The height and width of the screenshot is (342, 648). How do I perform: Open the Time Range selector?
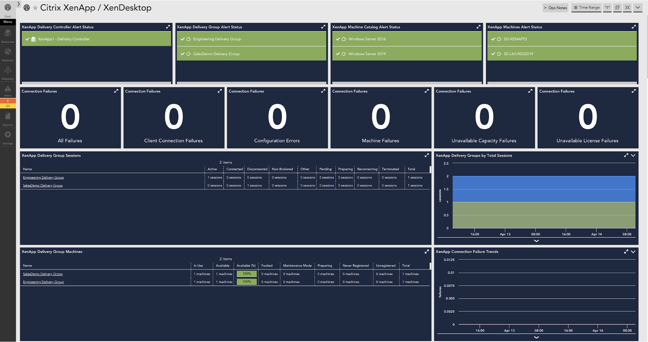pos(586,7)
